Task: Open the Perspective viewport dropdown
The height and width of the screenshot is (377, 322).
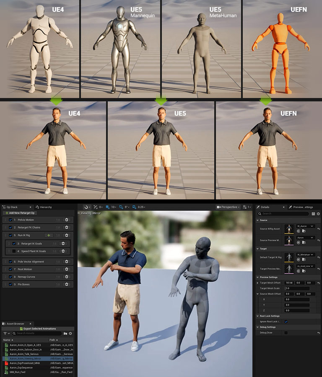Action: click(x=229, y=207)
